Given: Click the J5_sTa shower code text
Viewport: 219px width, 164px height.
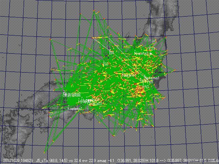Looking at the screenshot, I should (x=42, y=160).
